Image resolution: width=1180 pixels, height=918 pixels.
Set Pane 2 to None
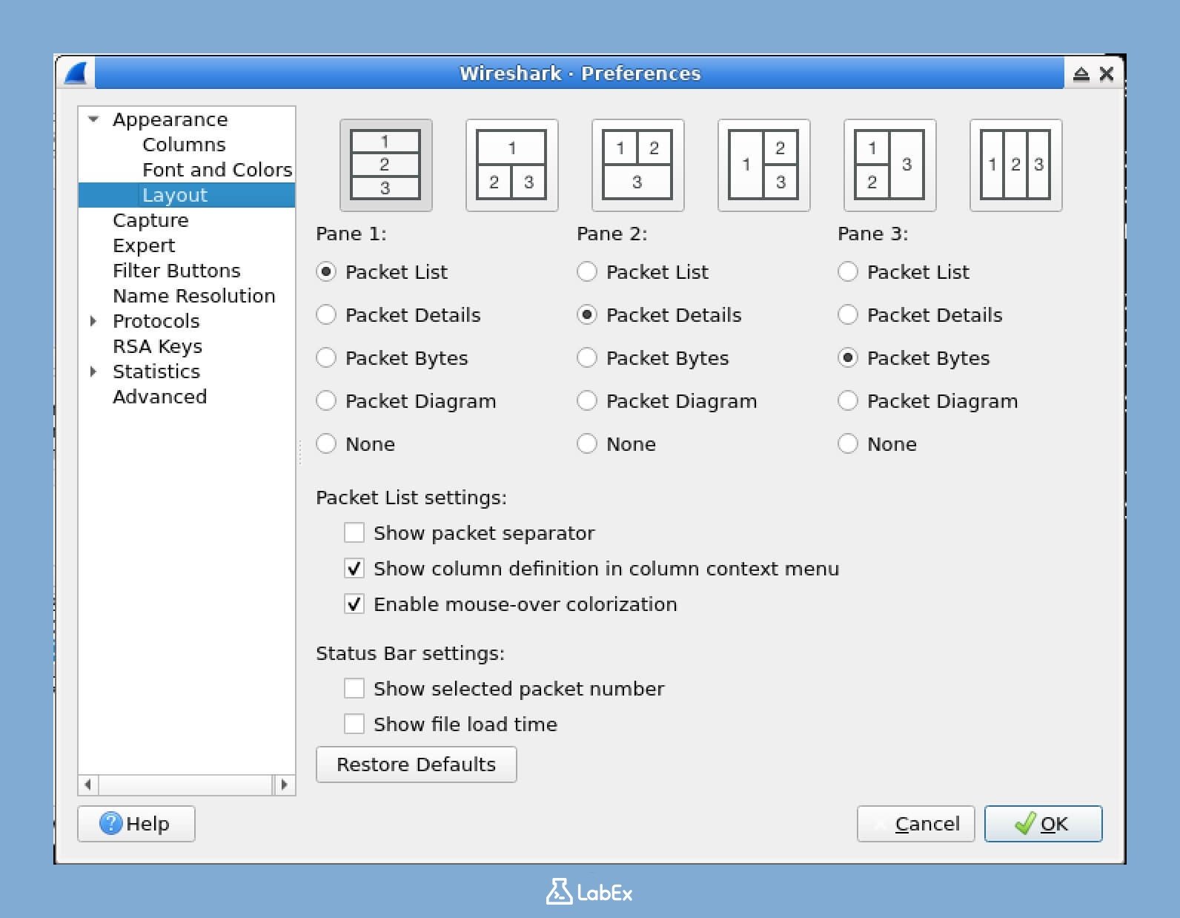click(617, 444)
